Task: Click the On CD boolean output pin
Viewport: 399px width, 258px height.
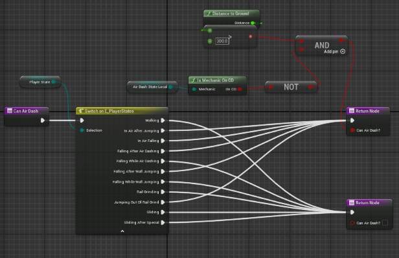Action: click(240, 89)
